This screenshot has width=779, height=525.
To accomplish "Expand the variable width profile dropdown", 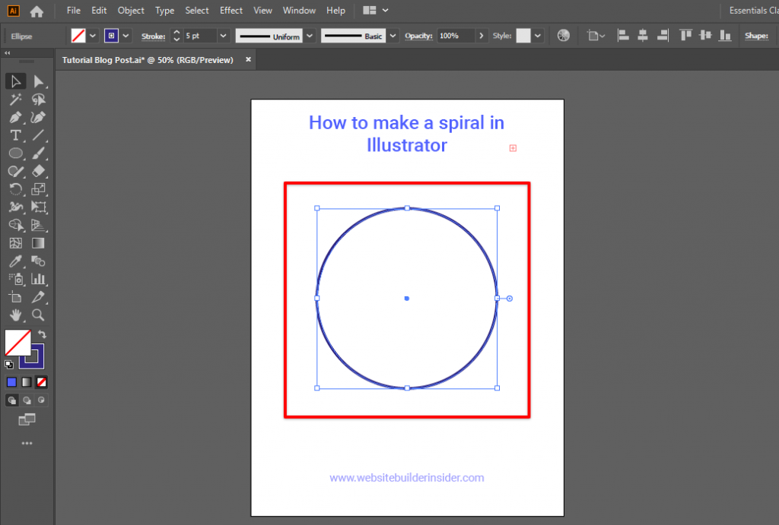I will pos(309,35).
